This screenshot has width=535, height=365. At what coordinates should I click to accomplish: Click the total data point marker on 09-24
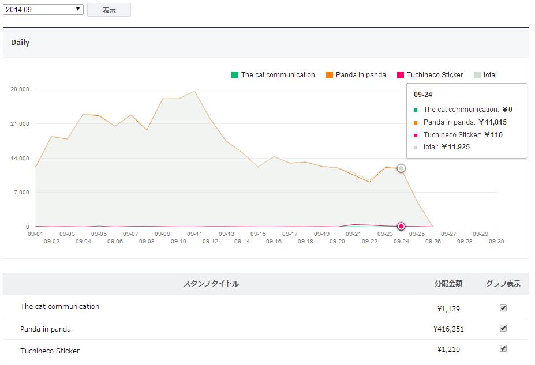coord(401,168)
